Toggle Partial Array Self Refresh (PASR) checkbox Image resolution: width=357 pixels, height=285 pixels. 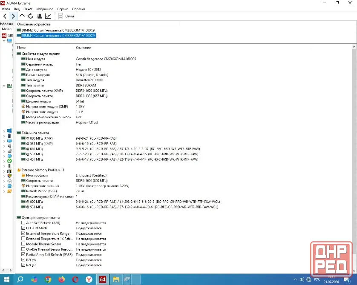tap(23, 254)
